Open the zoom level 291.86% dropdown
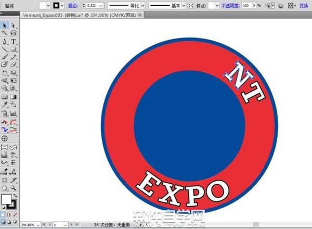Screen dimensions: 312x229 (x=38, y=225)
